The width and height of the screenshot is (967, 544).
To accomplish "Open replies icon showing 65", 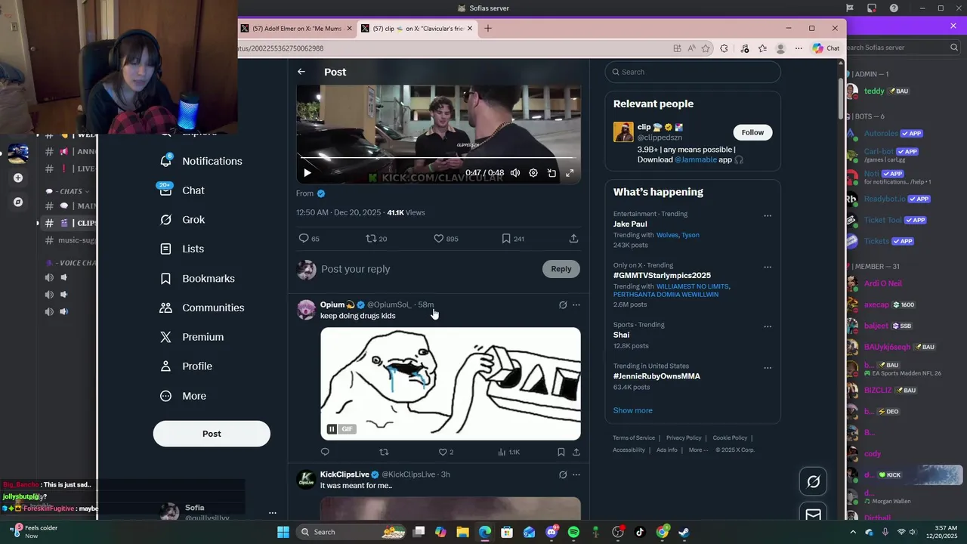I will coord(309,239).
